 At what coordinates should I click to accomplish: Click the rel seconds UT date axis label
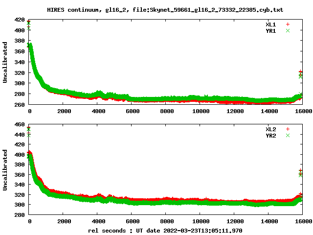[165, 231]
